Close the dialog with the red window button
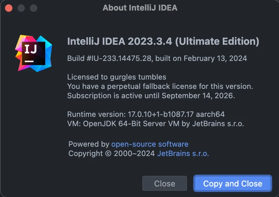 coord(9,8)
